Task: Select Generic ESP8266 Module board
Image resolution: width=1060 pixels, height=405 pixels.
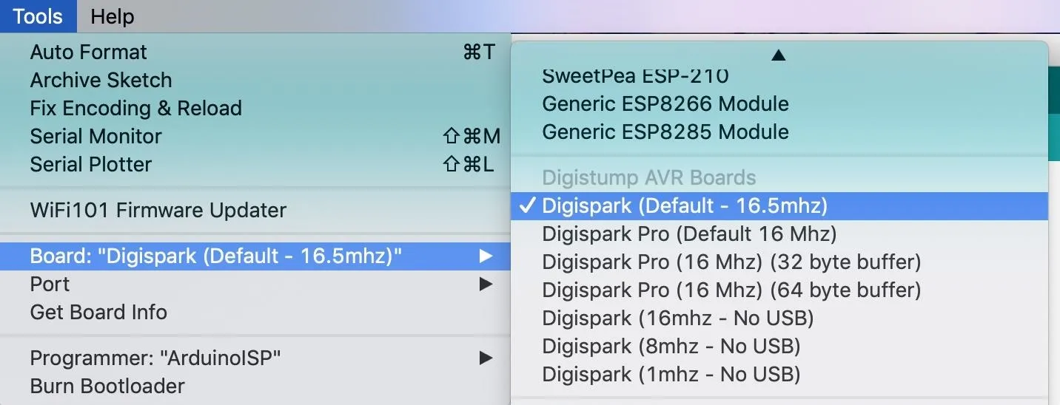Action: [779, 103]
